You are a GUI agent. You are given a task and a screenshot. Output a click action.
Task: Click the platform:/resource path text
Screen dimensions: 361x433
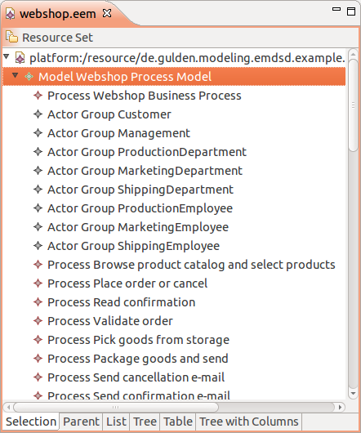click(187, 58)
